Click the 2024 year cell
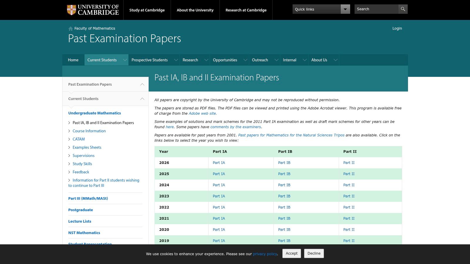 click(x=182, y=185)
